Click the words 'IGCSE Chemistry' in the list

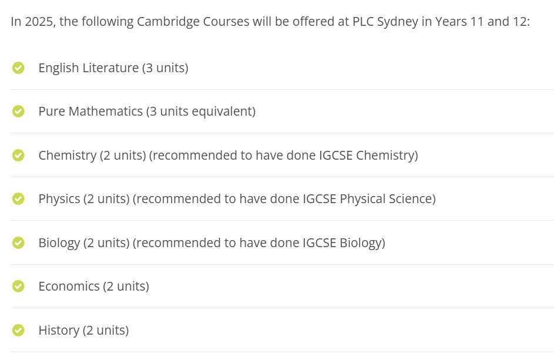click(x=366, y=156)
